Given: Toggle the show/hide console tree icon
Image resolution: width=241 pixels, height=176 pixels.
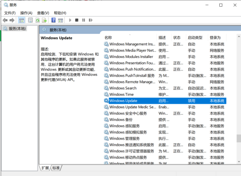Looking at the screenshot, I should [x=22, y=20].
